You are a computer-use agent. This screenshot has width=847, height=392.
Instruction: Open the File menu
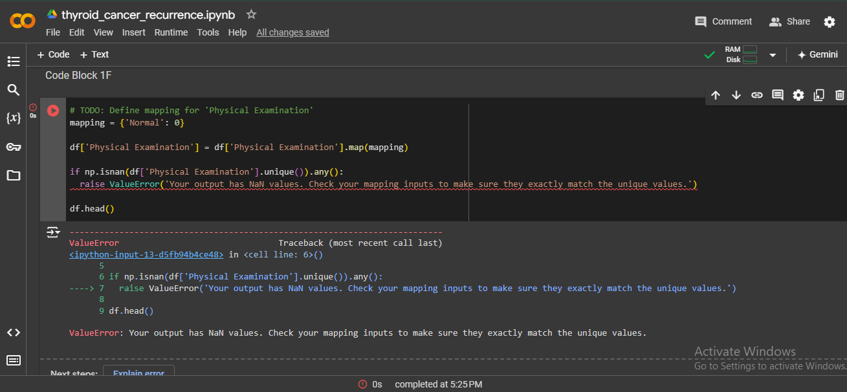click(x=53, y=32)
